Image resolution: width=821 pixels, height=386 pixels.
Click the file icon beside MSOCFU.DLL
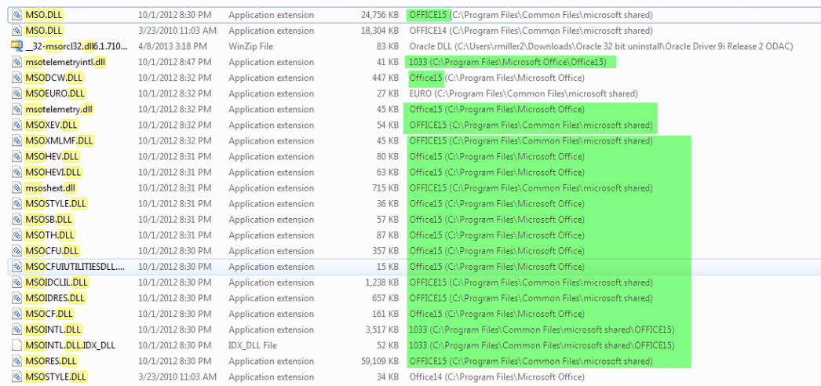(16, 250)
